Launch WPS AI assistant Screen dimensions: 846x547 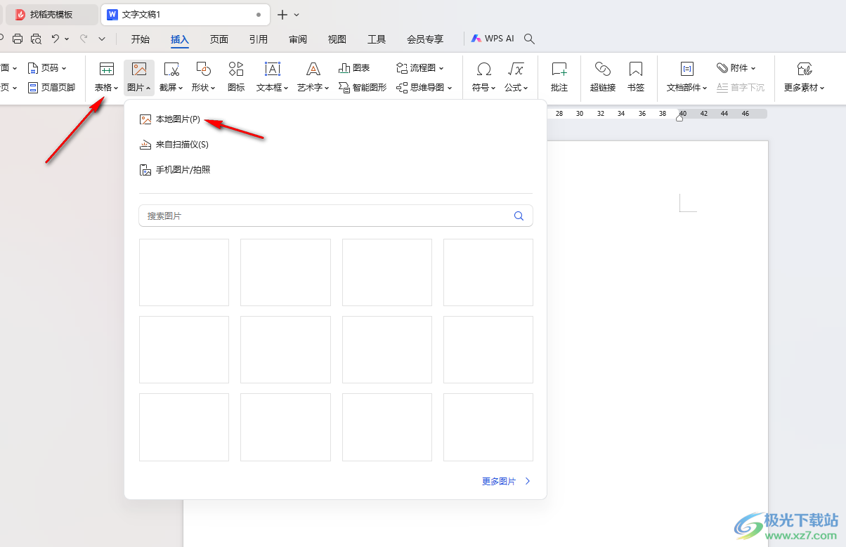click(493, 39)
